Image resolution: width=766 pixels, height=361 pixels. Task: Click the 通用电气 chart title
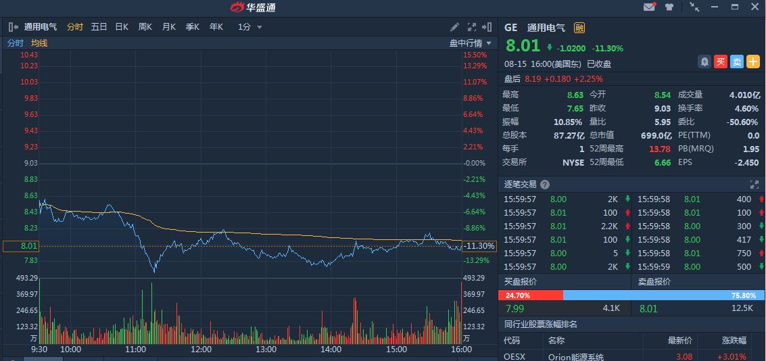point(41,27)
